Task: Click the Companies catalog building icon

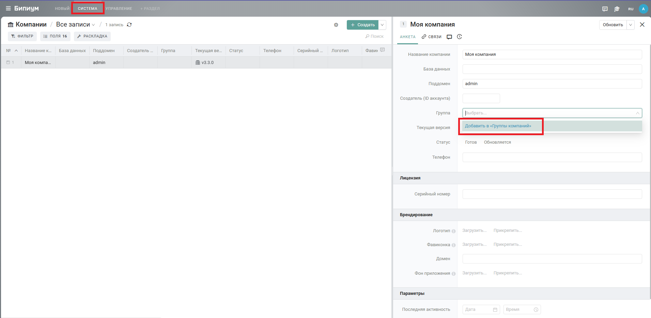Action: (11, 25)
